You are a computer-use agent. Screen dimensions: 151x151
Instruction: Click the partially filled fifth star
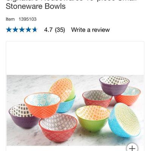tap(35, 30)
